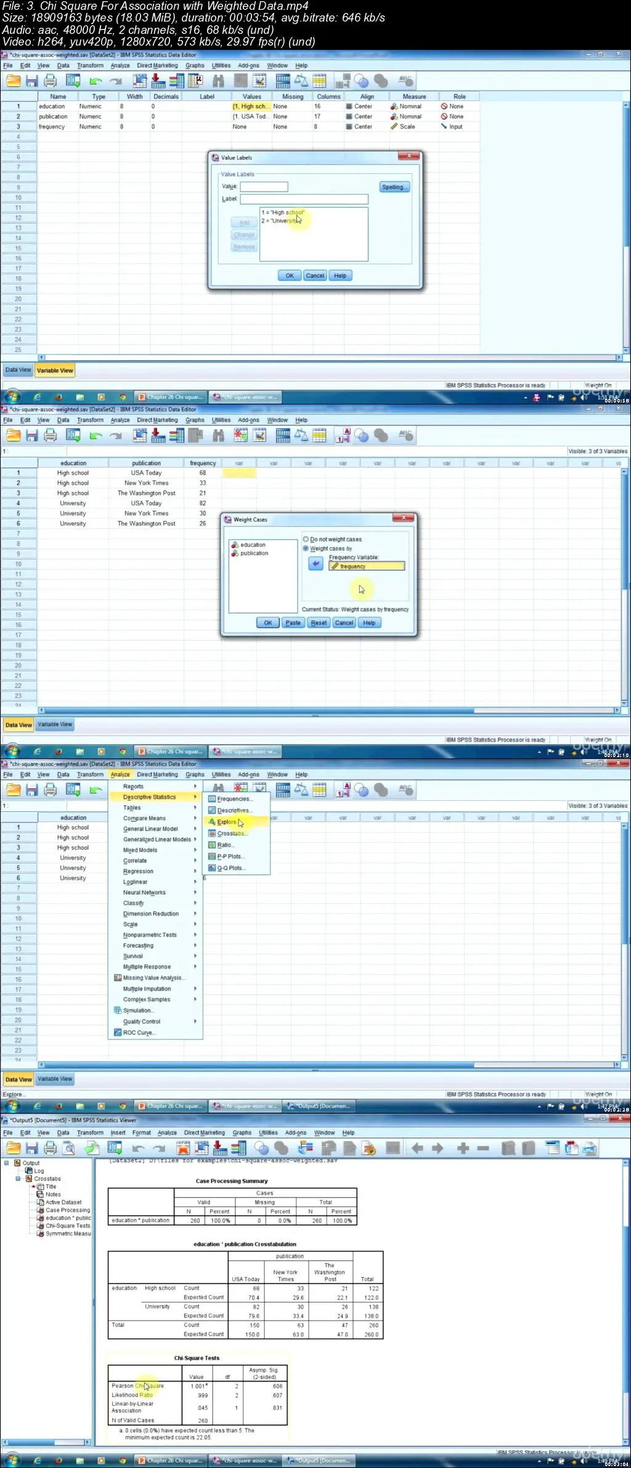Viewport: 631px width, 1468px height.
Task: Click Recall dialog icon in Value Labels frame toolbar
Action: [73, 81]
